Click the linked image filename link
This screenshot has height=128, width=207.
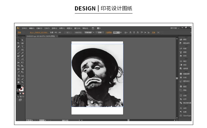[39, 33]
